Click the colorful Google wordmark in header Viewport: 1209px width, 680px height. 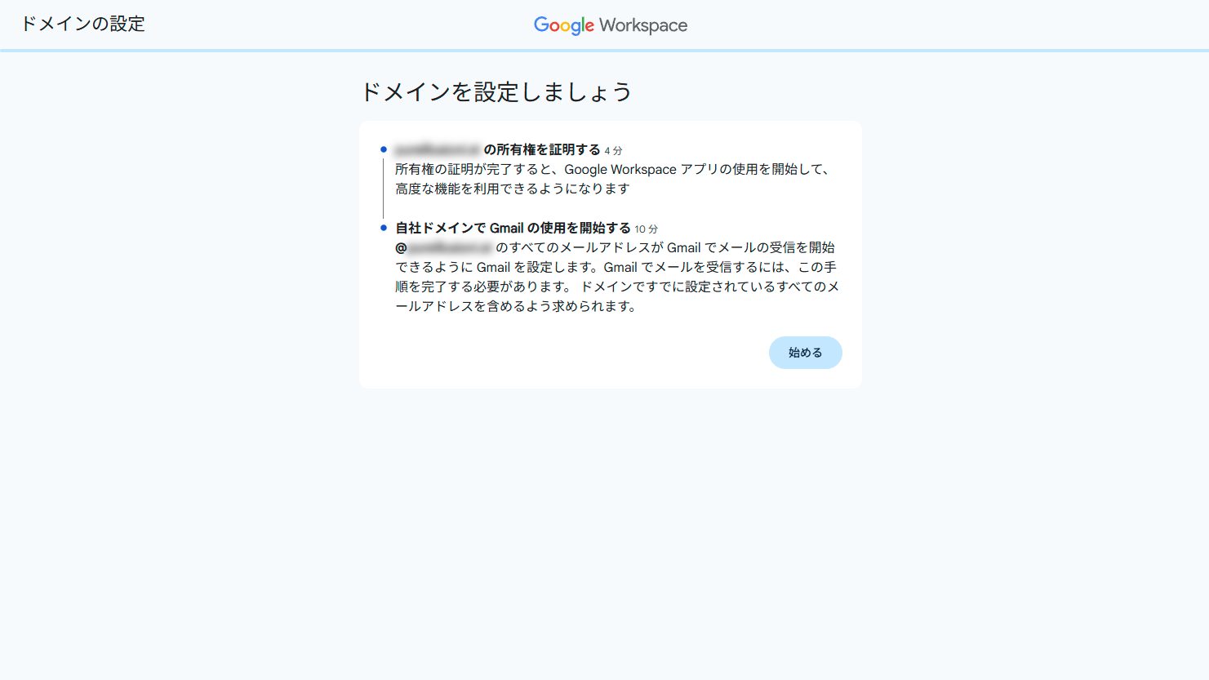(x=563, y=25)
